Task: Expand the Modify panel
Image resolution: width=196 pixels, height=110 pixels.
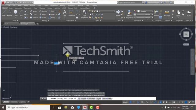Action: (45, 20)
